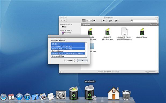Select OptimUSB_2.0.1_20110306033300.txt in list
The width and height of the screenshot is (166, 103).
68,54
